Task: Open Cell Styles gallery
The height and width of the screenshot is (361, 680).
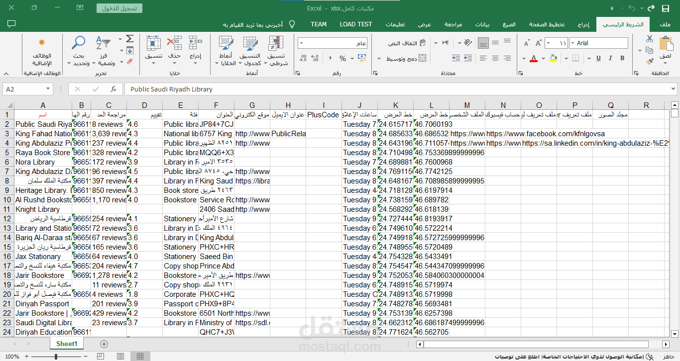Action: (227, 50)
